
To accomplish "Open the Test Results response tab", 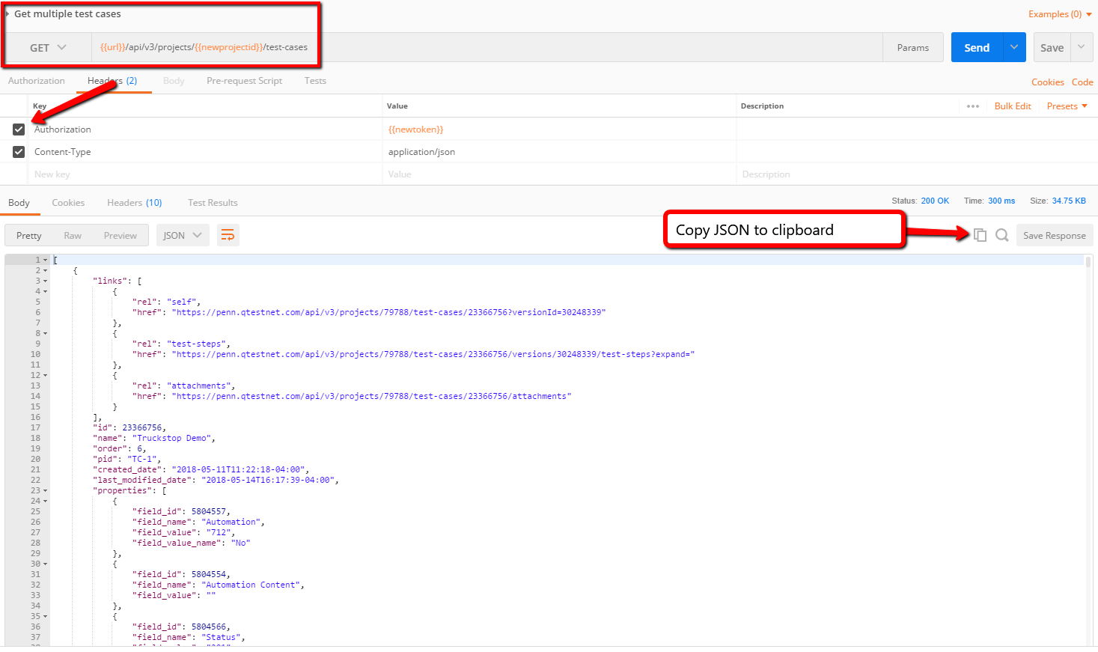I will point(213,203).
